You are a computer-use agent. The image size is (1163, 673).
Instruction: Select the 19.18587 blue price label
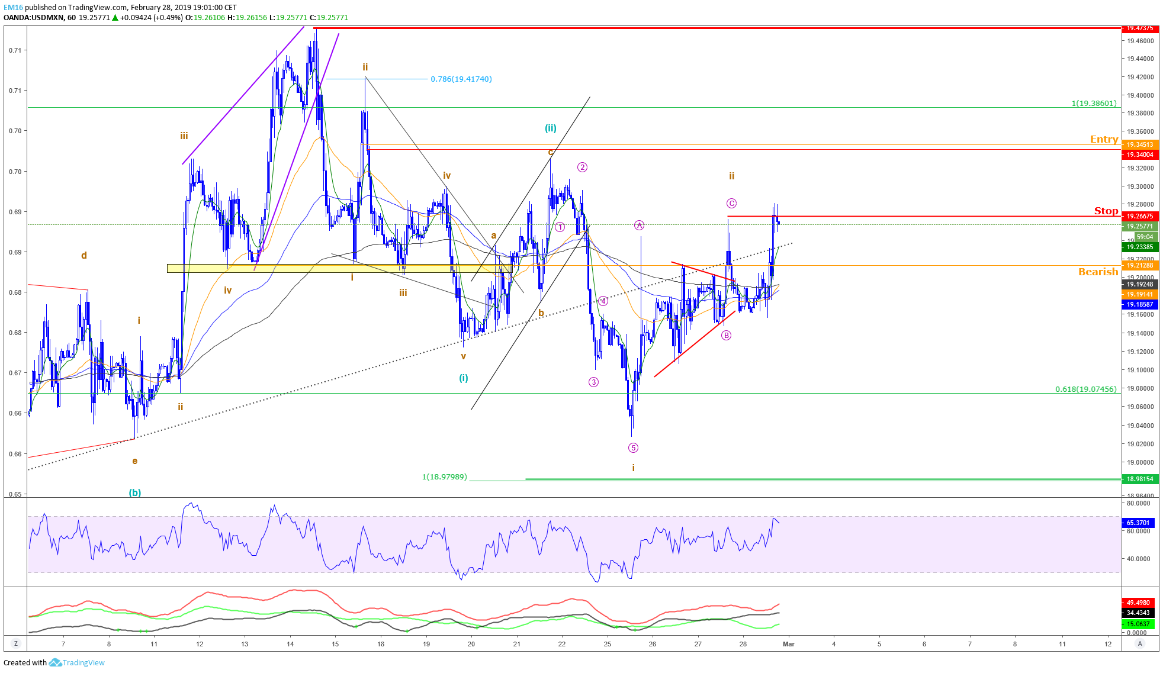point(1139,304)
